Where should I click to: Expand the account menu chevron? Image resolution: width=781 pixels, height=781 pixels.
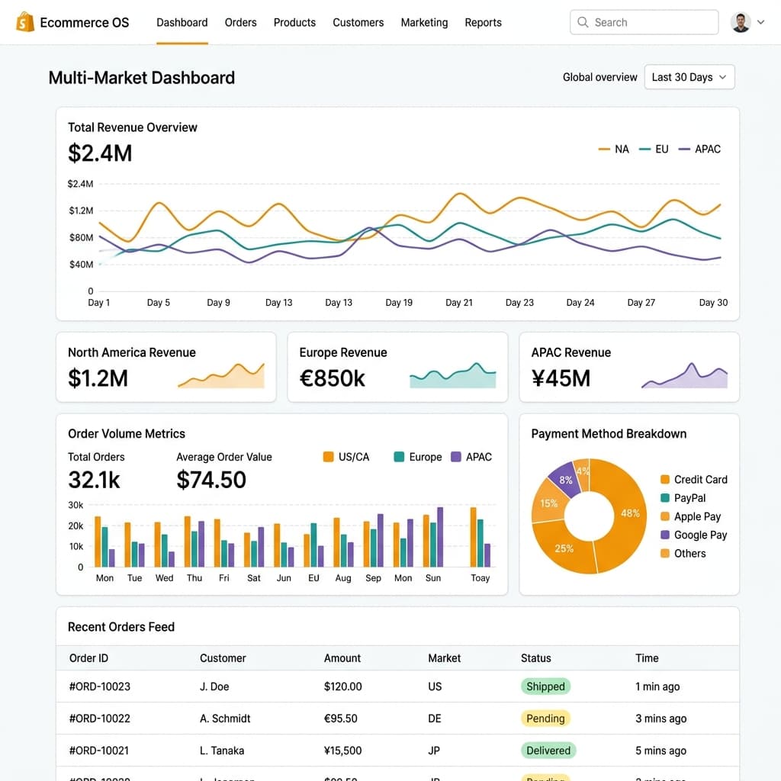click(760, 22)
